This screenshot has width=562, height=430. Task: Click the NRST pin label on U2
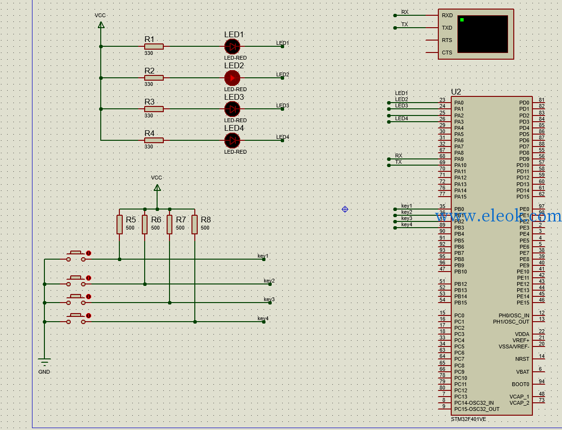point(522,359)
